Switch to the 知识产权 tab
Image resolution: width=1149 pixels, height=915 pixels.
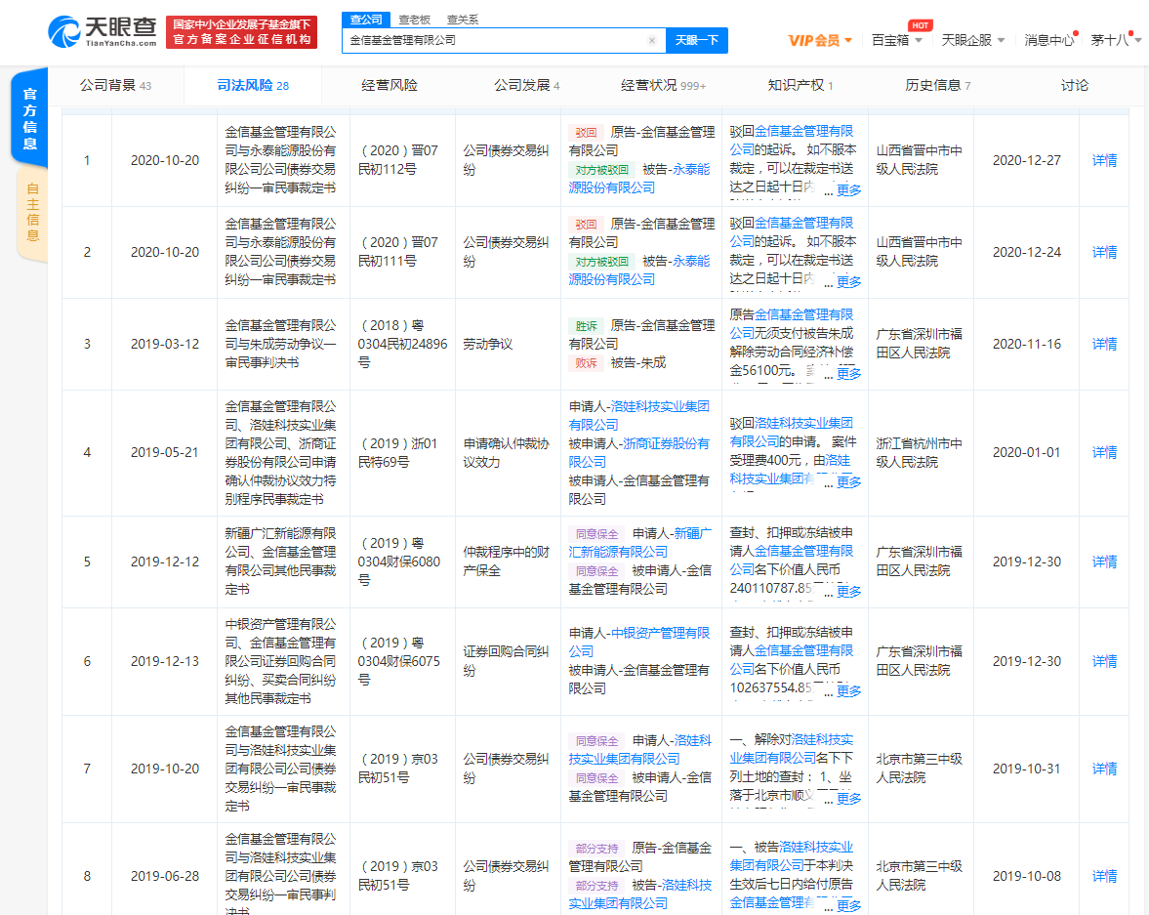click(800, 86)
